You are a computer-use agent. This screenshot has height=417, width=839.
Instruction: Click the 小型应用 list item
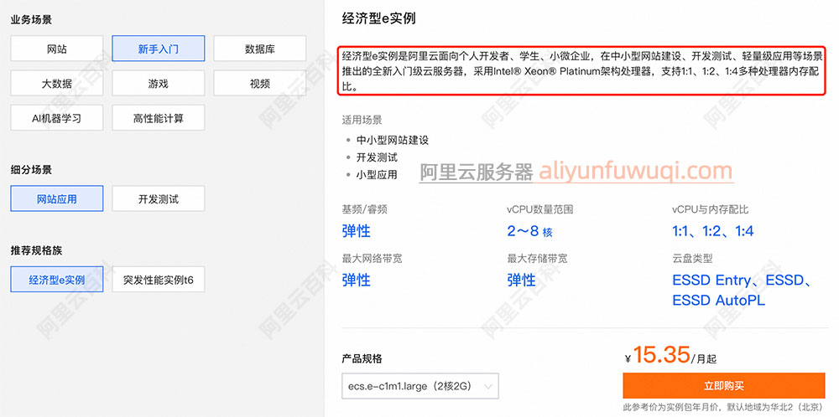[378, 175]
